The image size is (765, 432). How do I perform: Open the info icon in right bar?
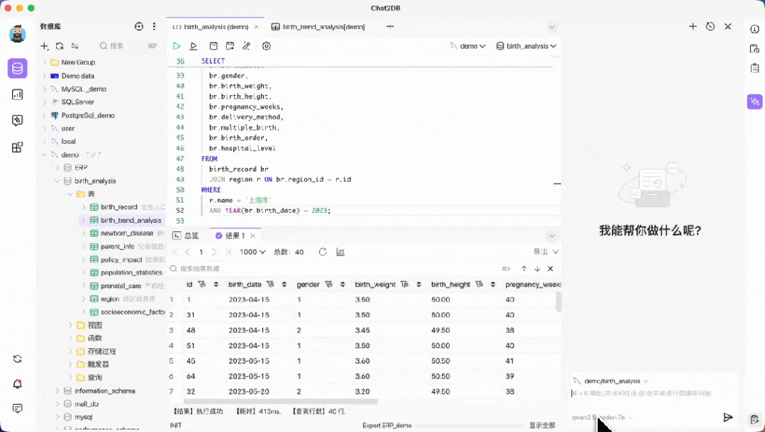[x=755, y=29]
